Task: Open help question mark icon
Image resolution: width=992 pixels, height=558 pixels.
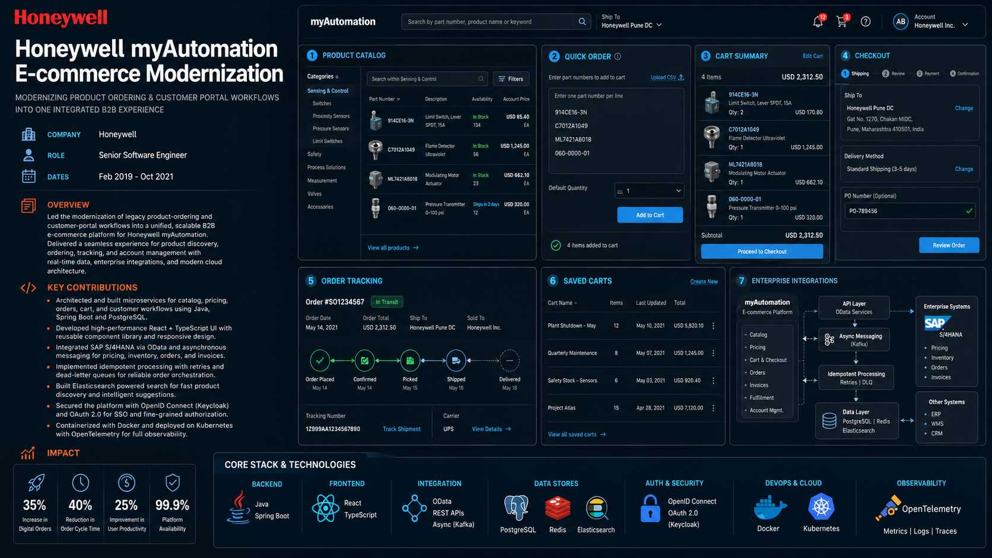Action: [x=866, y=22]
